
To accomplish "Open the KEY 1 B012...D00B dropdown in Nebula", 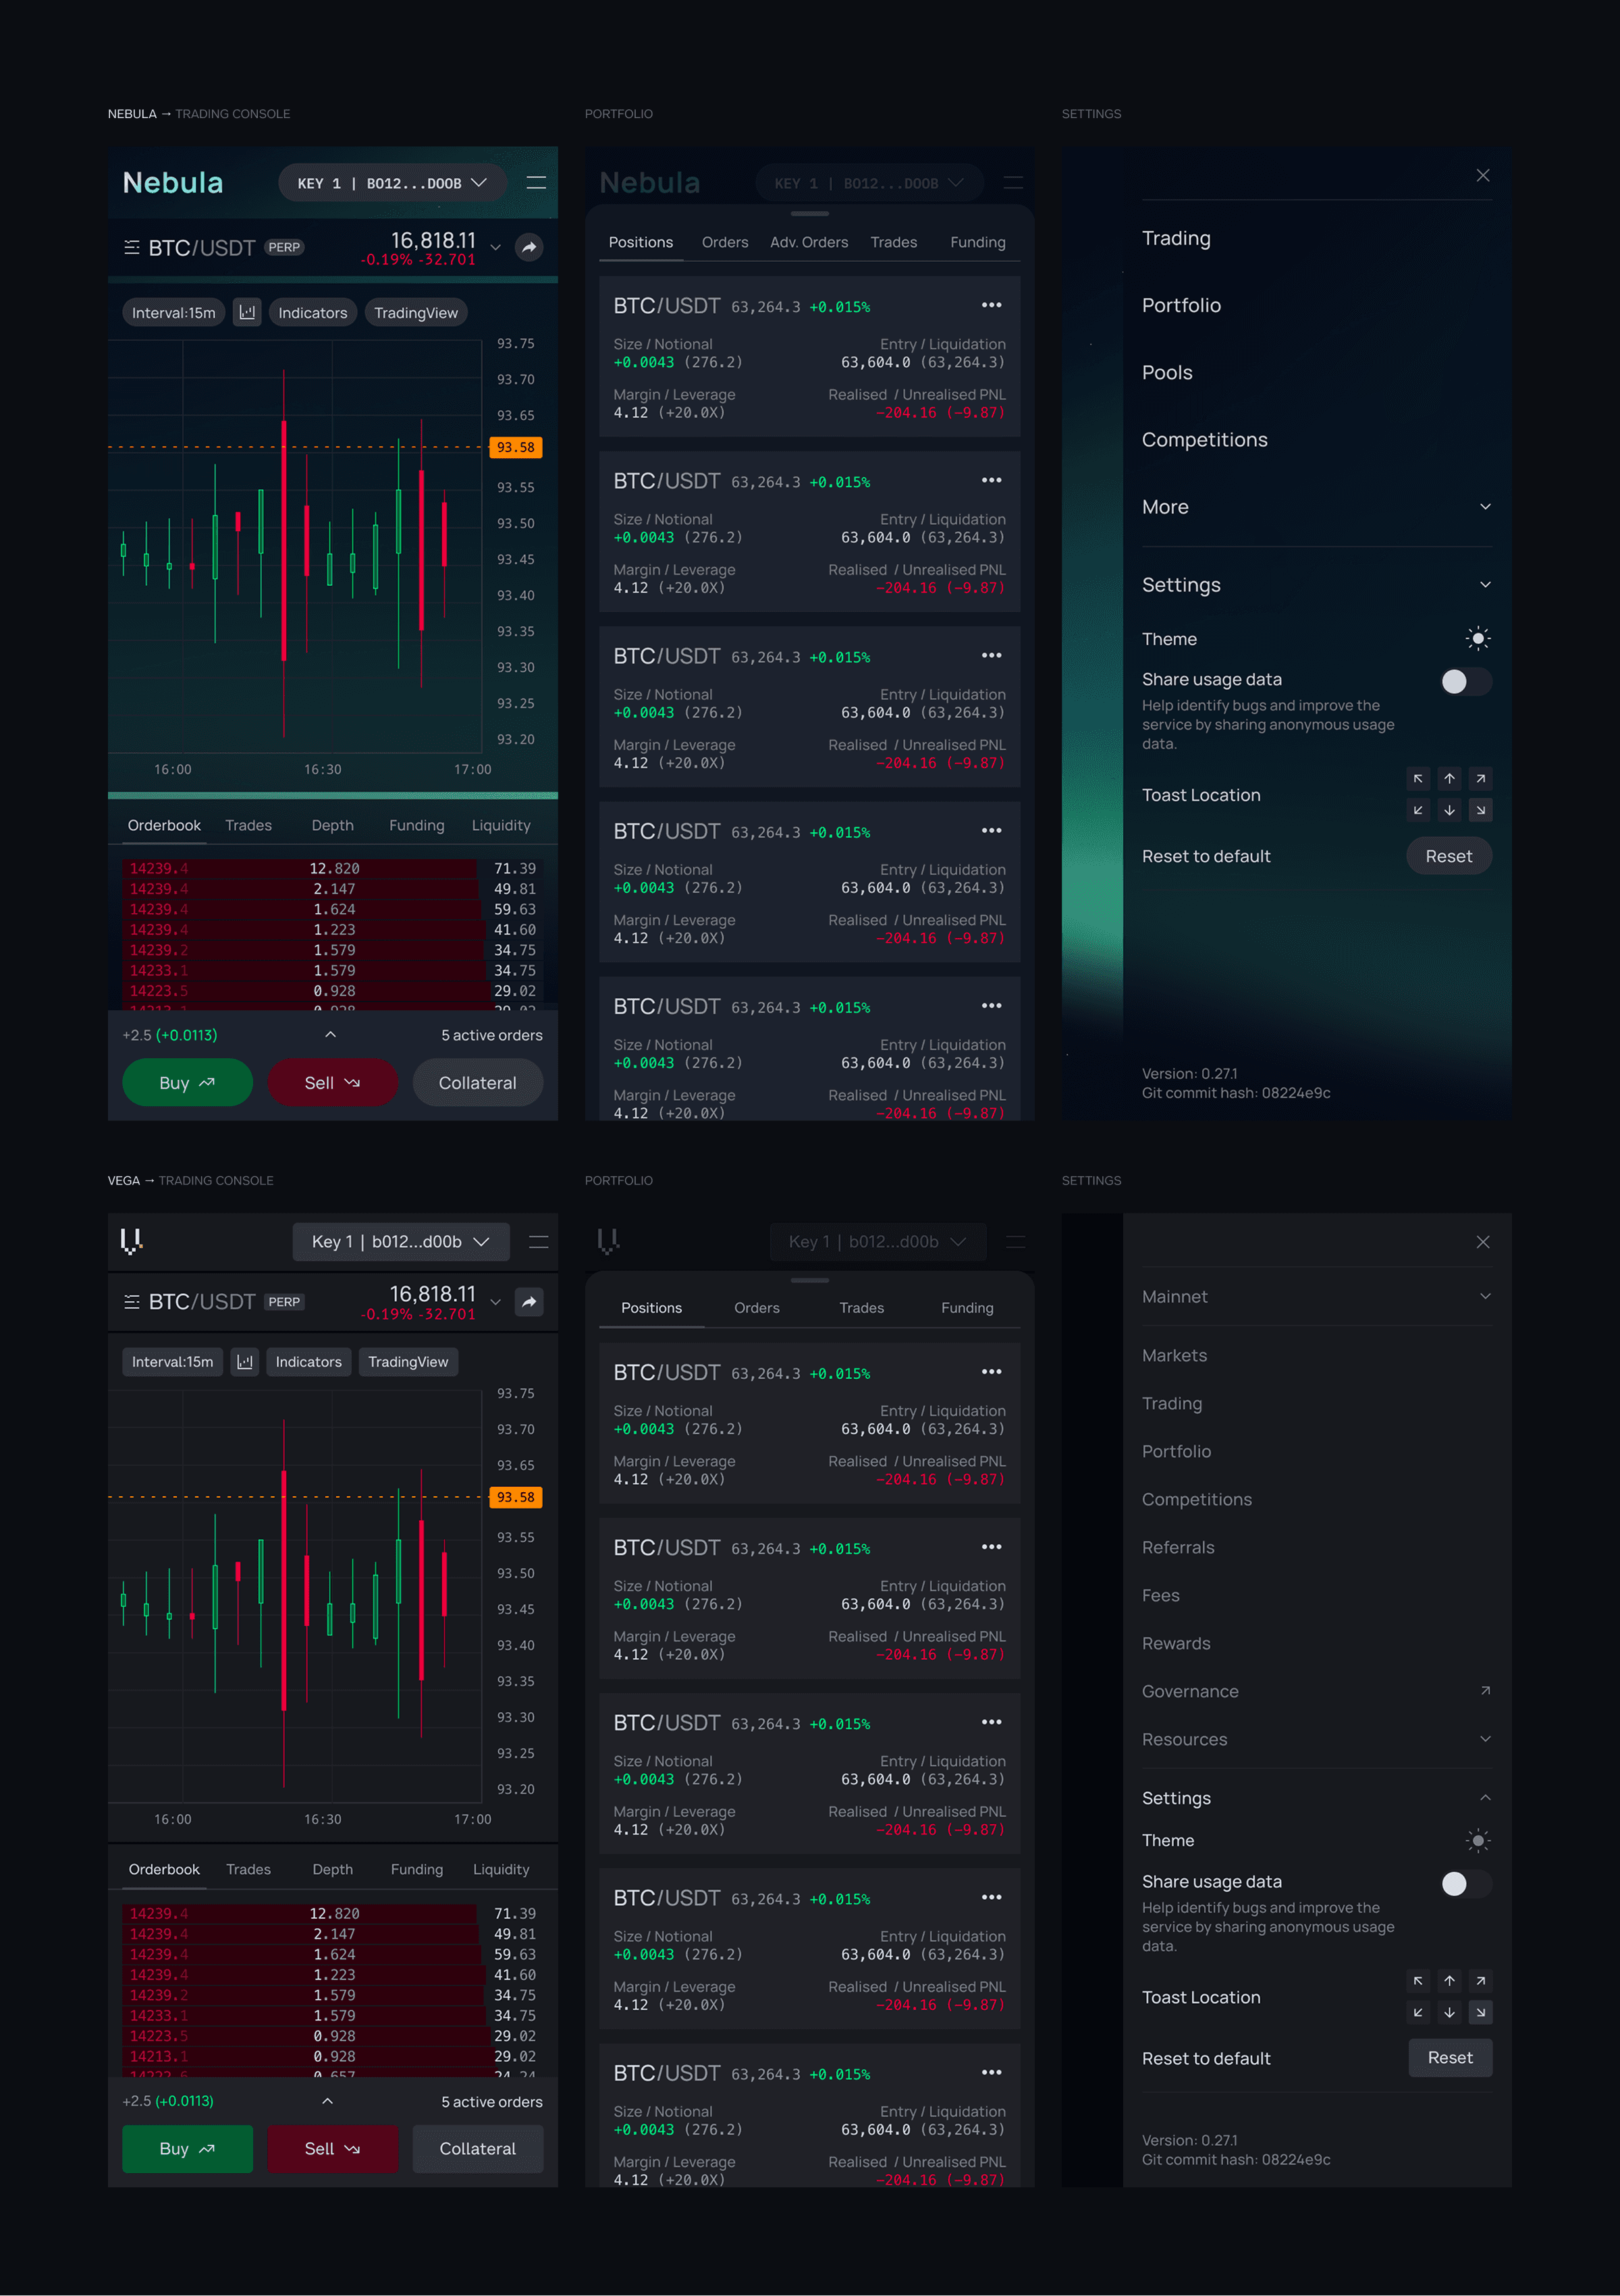I will [392, 183].
